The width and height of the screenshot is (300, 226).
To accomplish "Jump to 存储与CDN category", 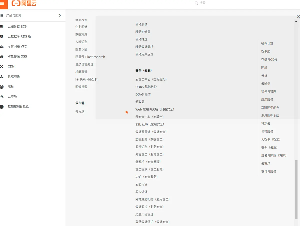I will pyautogui.click(x=269, y=60).
